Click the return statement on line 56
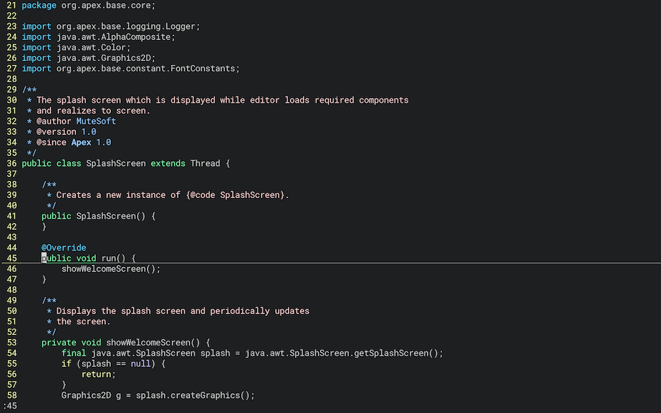 click(97, 374)
